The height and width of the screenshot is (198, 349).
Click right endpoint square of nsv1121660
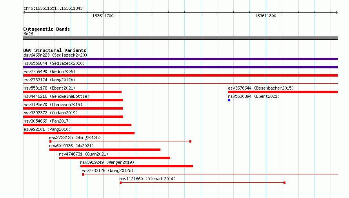click(x=284, y=183)
